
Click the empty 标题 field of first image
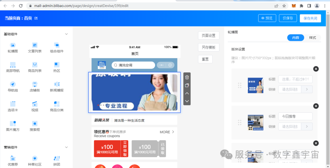click(x=295, y=79)
